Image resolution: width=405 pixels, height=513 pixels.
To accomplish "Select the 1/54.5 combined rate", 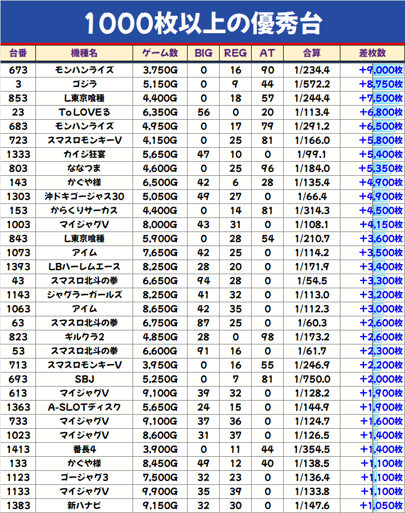I will (x=312, y=281).
